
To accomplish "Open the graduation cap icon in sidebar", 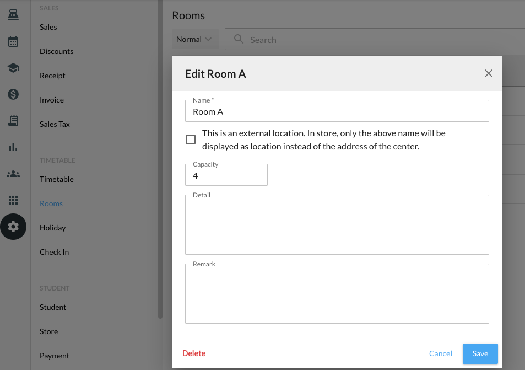I will (x=13, y=68).
